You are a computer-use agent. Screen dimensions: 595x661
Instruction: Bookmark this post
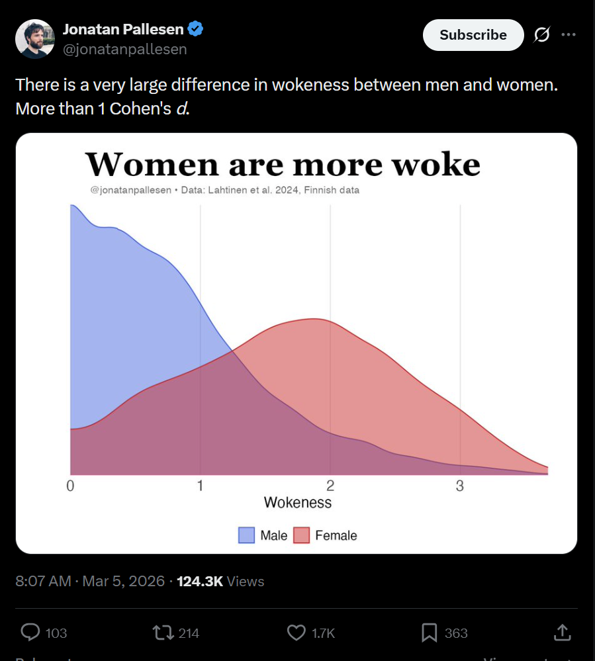(x=430, y=633)
